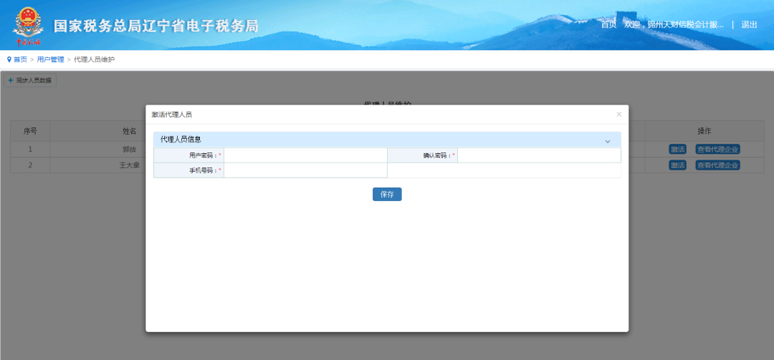Focus the 用户密码 input field
Screen dimensions: 774x360
click(x=305, y=155)
